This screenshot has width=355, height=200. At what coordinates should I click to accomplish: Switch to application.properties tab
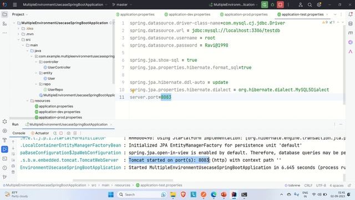pos(135,14)
